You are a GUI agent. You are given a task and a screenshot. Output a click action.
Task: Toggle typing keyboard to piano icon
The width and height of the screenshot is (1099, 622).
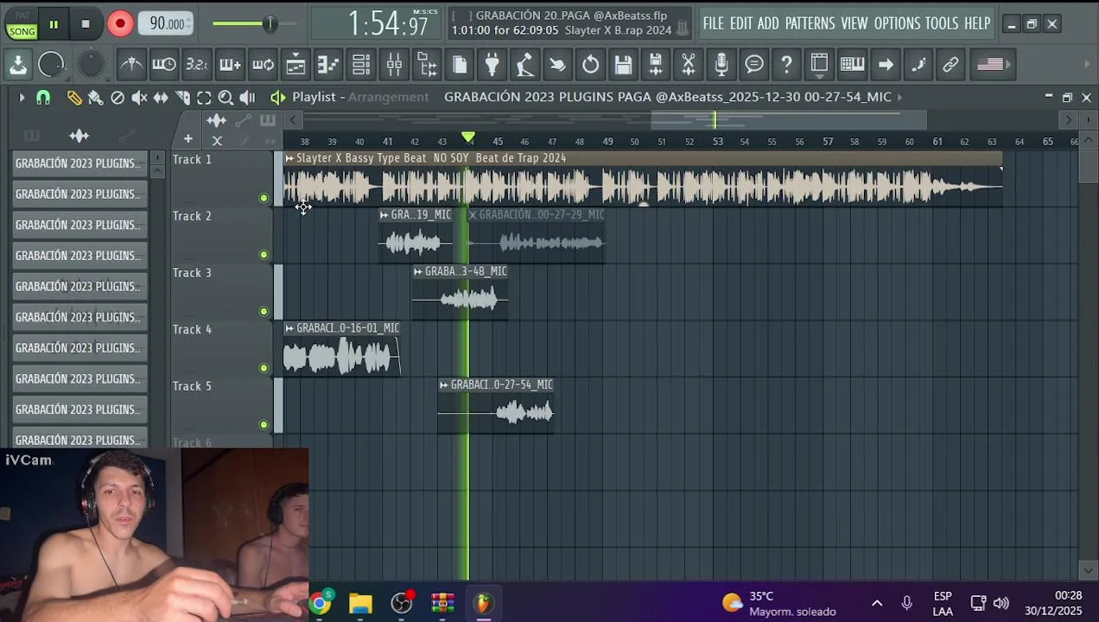click(x=852, y=64)
